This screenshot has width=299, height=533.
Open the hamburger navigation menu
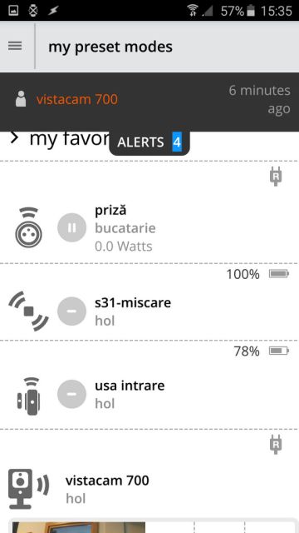(x=15, y=46)
